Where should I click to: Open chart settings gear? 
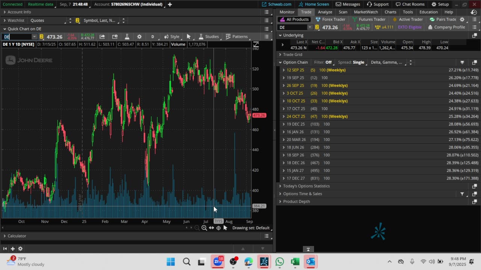(x=139, y=37)
